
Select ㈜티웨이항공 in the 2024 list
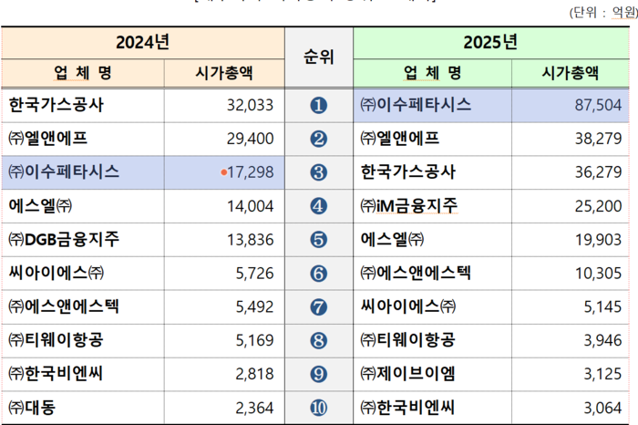(x=57, y=340)
